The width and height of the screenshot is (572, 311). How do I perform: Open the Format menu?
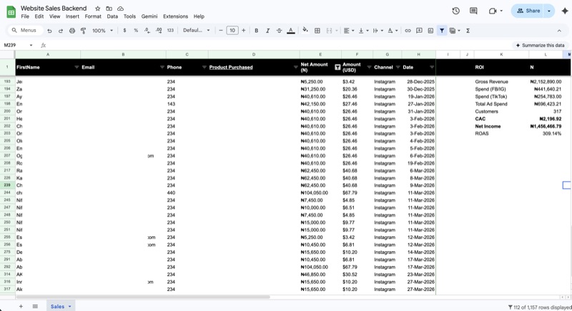coord(93,16)
